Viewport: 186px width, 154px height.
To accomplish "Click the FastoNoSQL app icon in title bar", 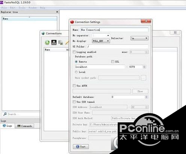I will coord(1,2).
